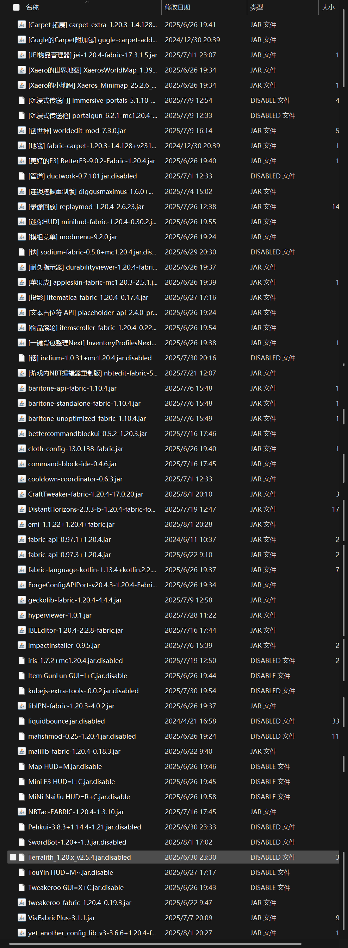Sort files by the 类型 column header

pyautogui.click(x=257, y=7)
